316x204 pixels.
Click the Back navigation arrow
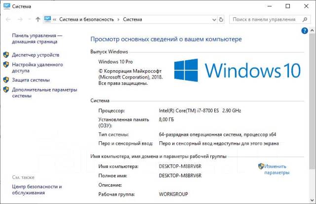tap(8, 19)
